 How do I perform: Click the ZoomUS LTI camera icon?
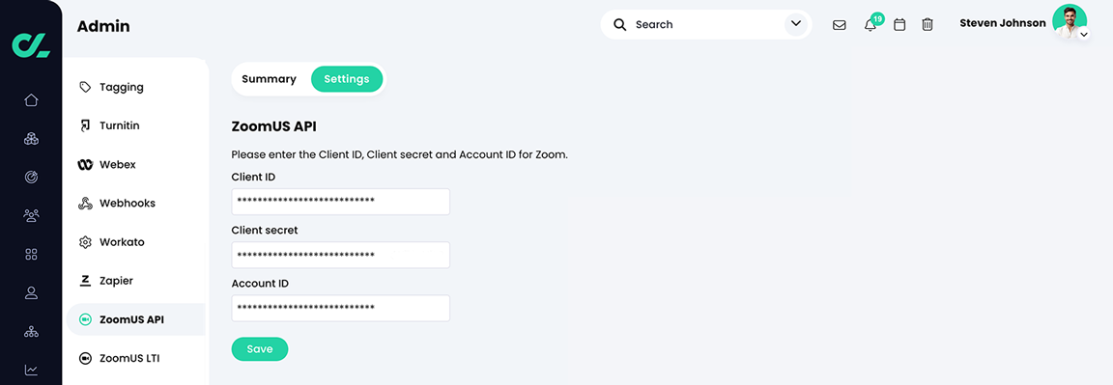pos(85,358)
